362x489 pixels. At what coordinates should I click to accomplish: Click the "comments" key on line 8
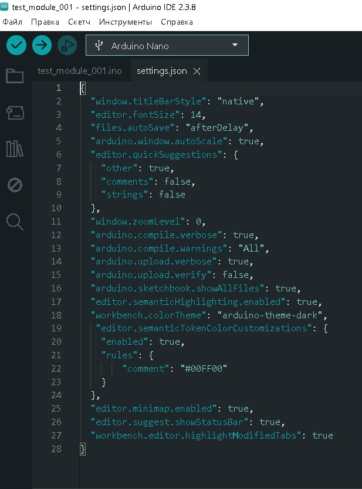point(127,182)
